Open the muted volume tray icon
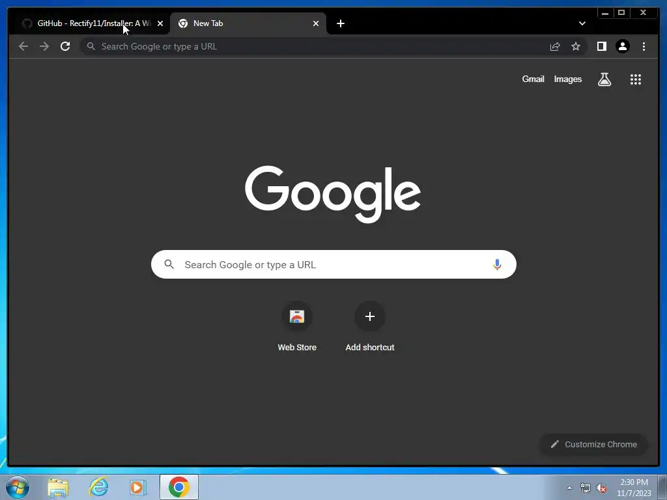 point(601,488)
